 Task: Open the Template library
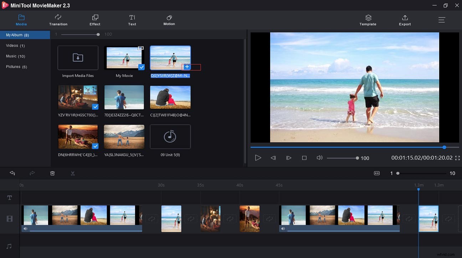[x=368, y=20]
